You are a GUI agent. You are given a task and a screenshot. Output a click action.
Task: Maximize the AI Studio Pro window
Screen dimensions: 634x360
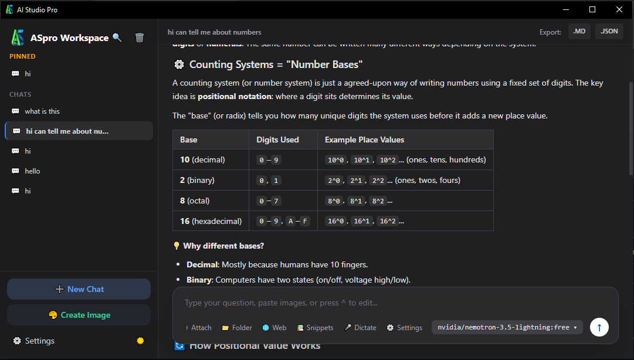point(592,9)
